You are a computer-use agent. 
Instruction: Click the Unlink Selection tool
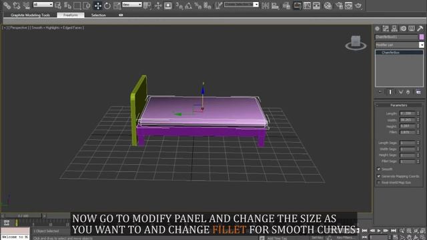click(x=17, y=5)
